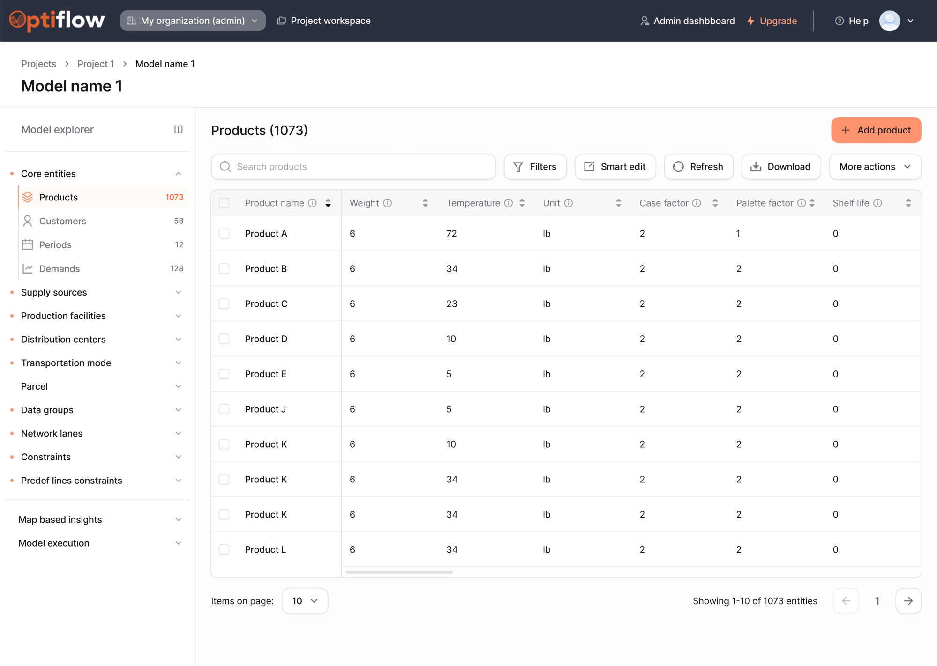The image size is (937, 666).
Task: Click the Optiflow logo
Action: pos(56,20)
